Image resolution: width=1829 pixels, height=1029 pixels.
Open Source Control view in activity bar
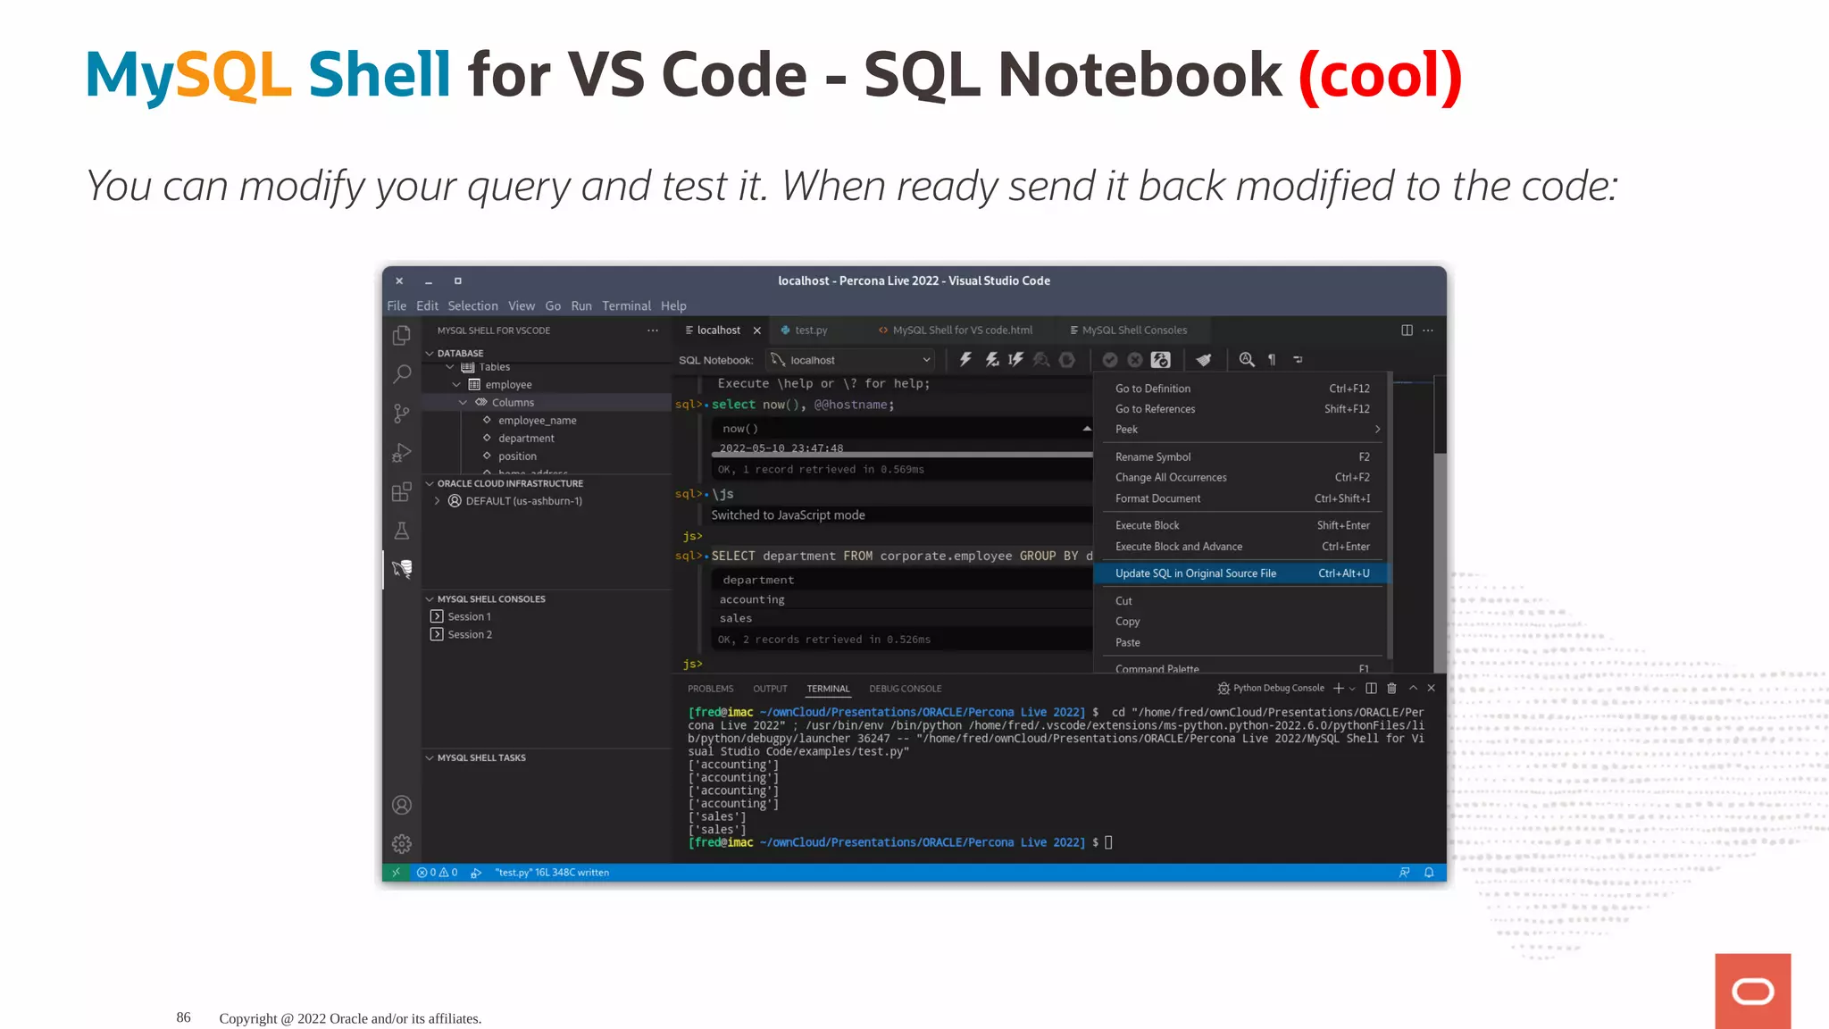pyautogui.click(x=402, y=414)
